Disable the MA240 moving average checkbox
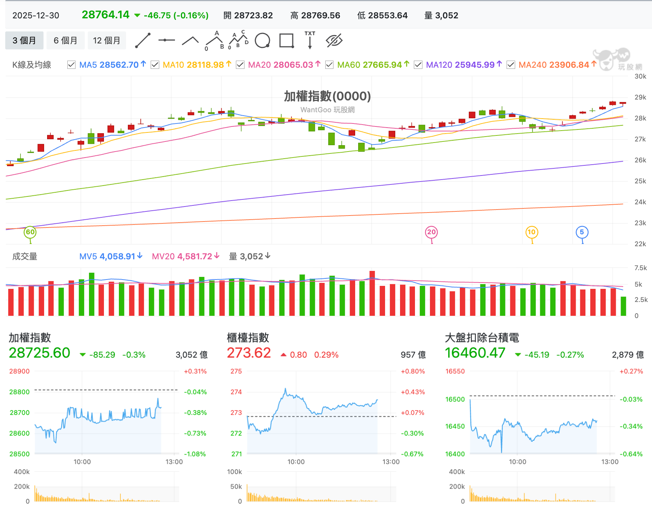 pyautogui.click(x=511, y=65)
